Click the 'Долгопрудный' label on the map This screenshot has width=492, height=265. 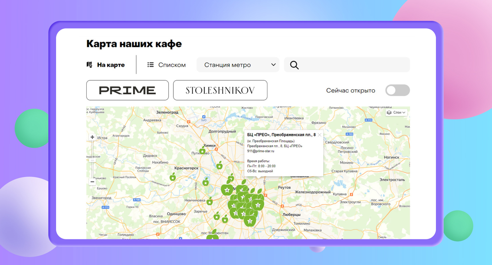pos(222,131)
